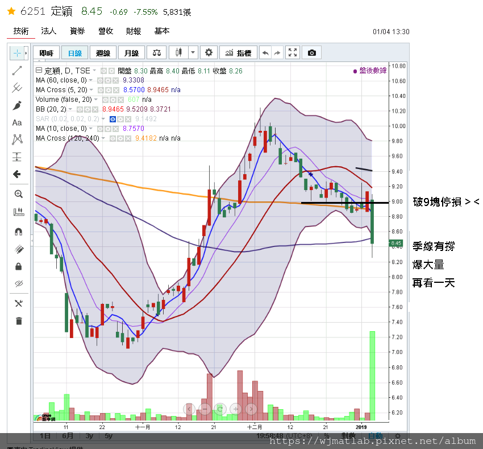Viewport: 483px width, 449px height.
Task: Redo the last chart action
Action: tap(277, 53)
